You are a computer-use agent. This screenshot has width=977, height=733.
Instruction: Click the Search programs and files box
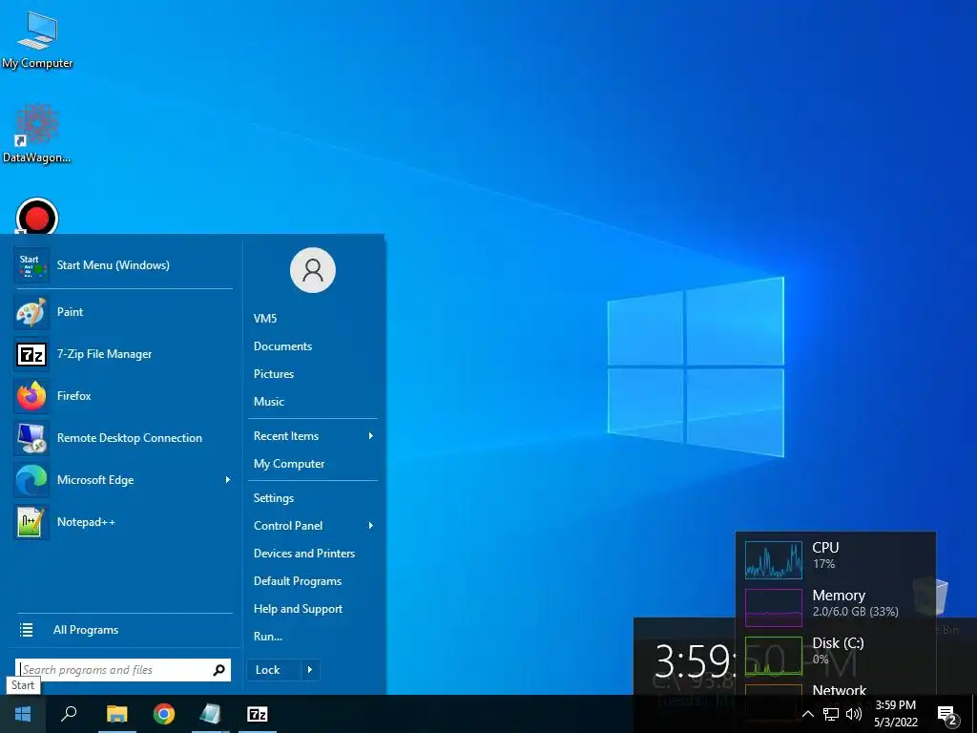[123, 670]
